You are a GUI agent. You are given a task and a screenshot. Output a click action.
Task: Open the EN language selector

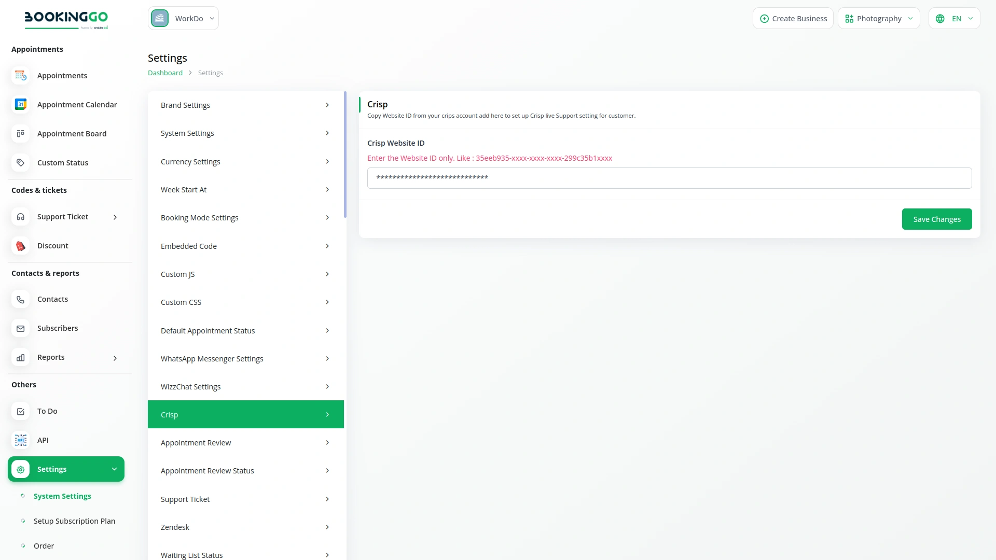pyautogui.click(x=954, y=19)
